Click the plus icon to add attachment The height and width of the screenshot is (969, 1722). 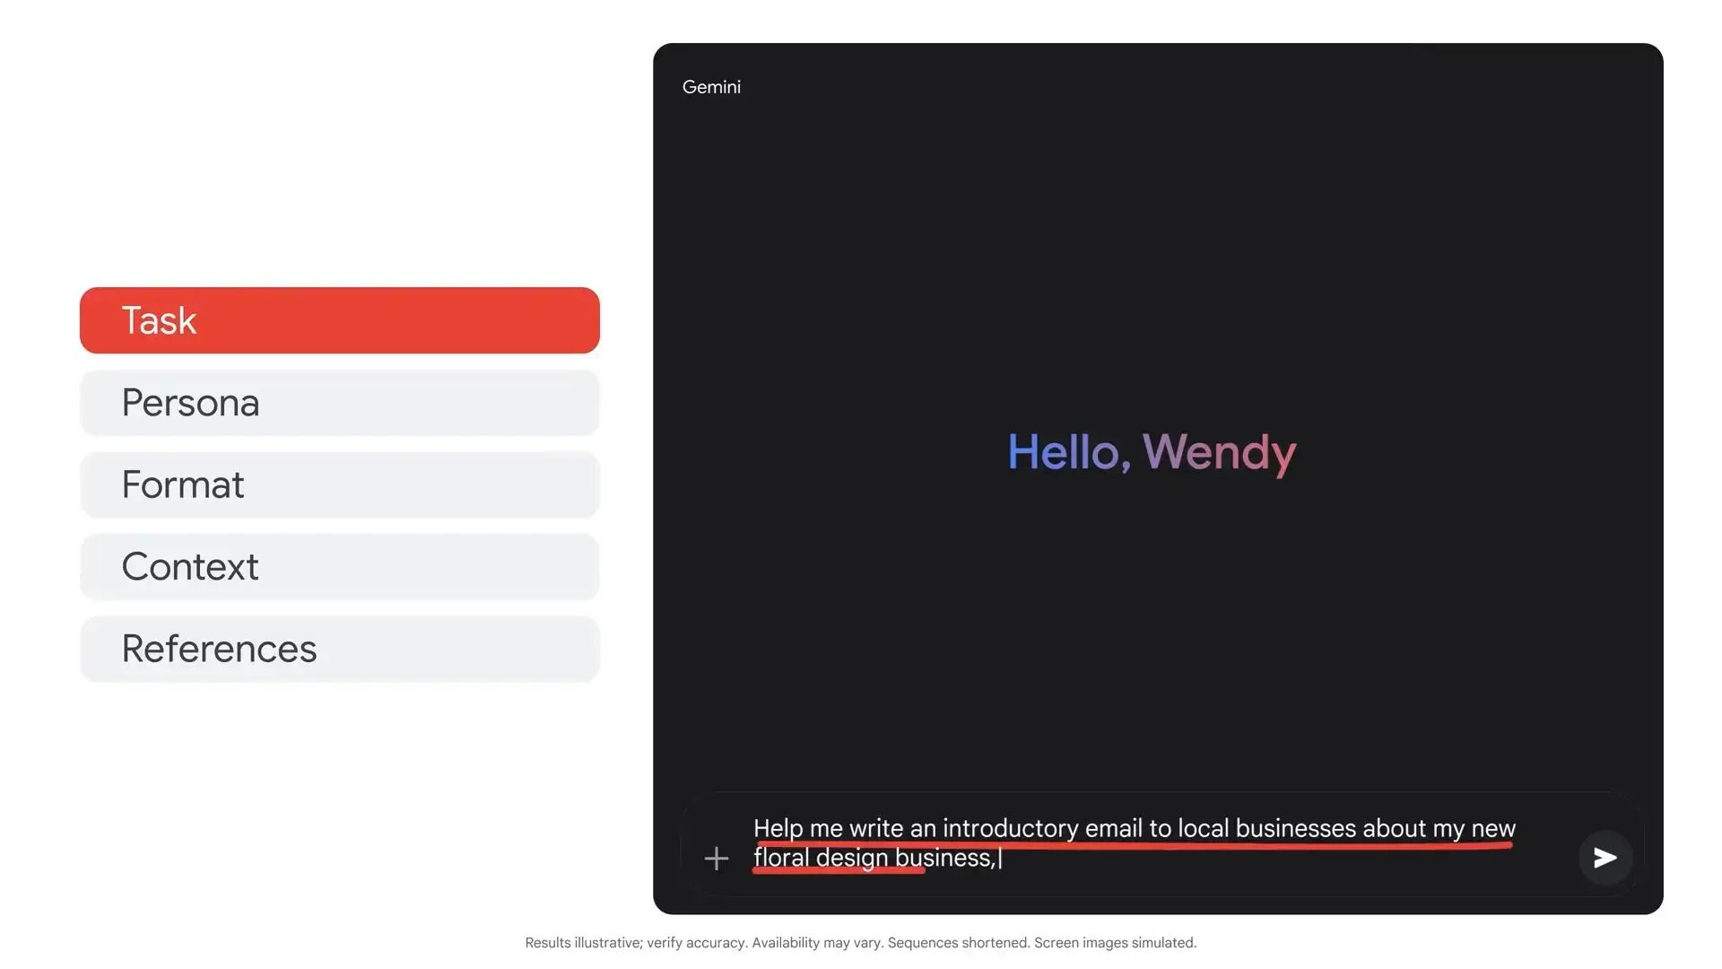[x=716, y=859]
